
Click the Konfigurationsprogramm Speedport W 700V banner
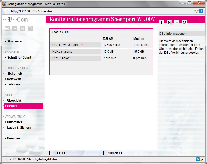click(102, 19)
